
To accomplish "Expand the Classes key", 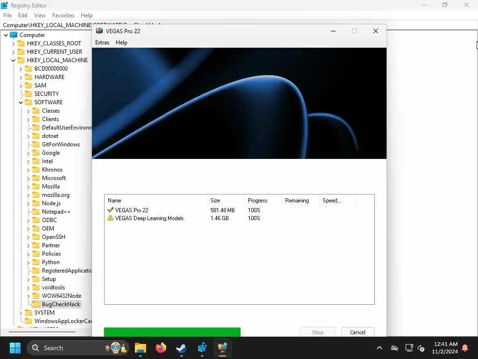I will 28,111.
